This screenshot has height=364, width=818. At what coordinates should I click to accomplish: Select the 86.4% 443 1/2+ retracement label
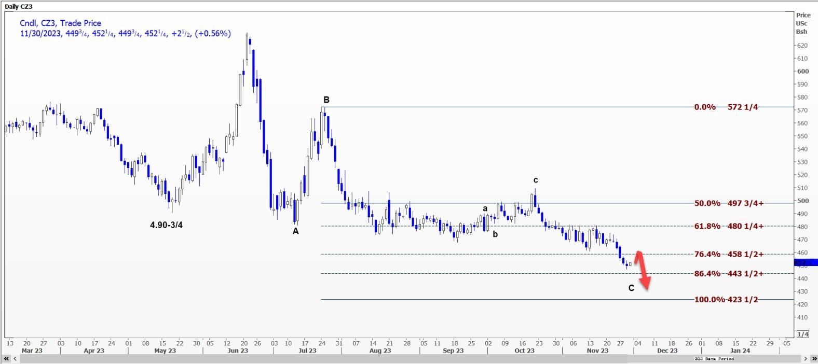point(729,273)
